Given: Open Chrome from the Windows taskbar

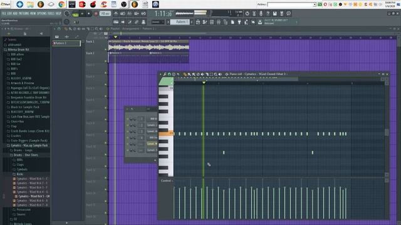Looking at the screenshot, I should coord(61,4).
